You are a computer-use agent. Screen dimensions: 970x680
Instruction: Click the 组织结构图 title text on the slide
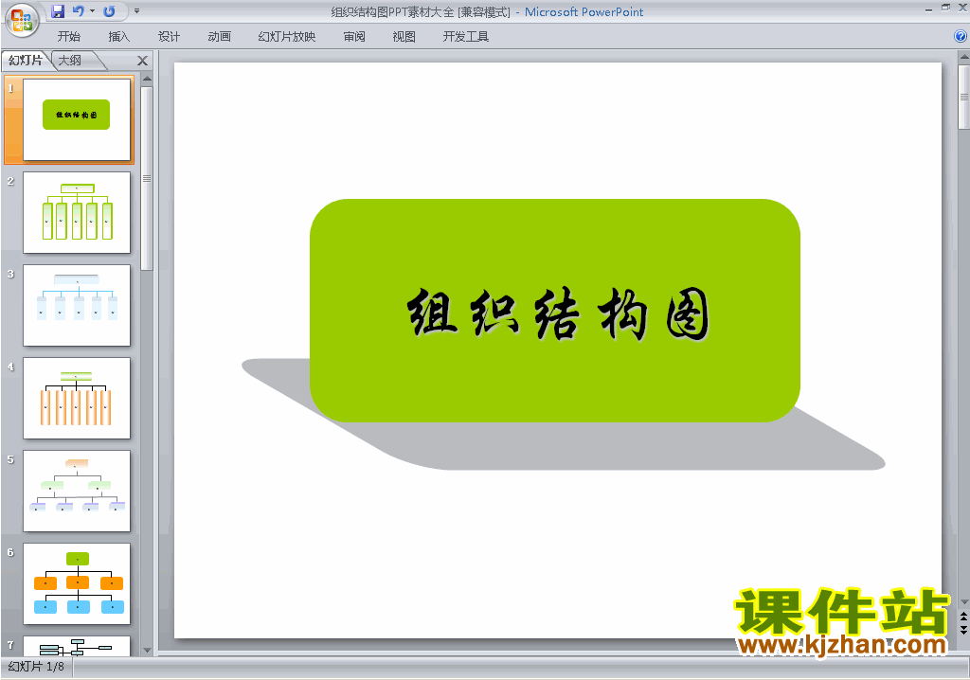click(558, 313)
